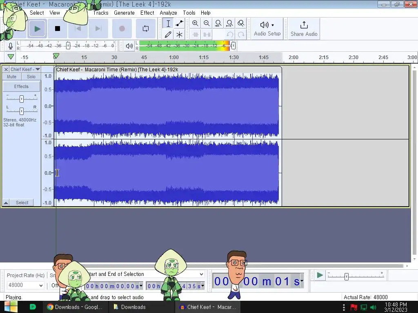Open the Audio Setup dropdown
418x313 pixels.
pyautogui.click(x=267, y=29)
